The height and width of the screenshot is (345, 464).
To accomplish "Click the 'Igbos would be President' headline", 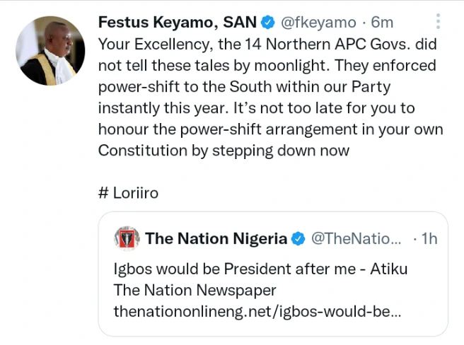I will tap(260, 270).
